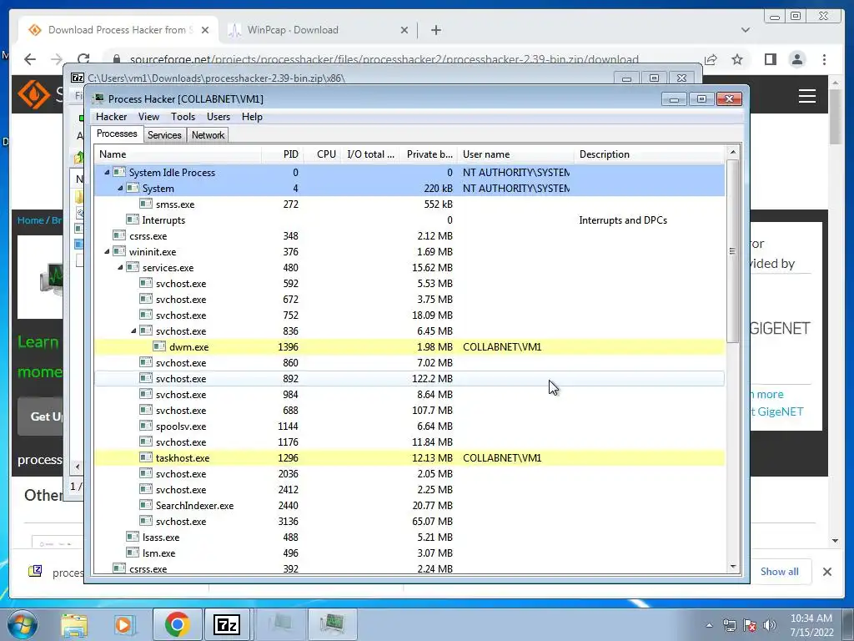This screenshot has width=854, height=641.
Task: Click the dwm.exe process icon
Action: (x=159, y=346)
